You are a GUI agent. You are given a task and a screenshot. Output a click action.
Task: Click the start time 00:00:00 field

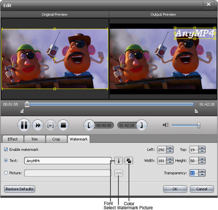click(104, 125)
